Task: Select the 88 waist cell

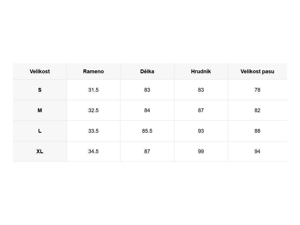Action: (257, 131)
